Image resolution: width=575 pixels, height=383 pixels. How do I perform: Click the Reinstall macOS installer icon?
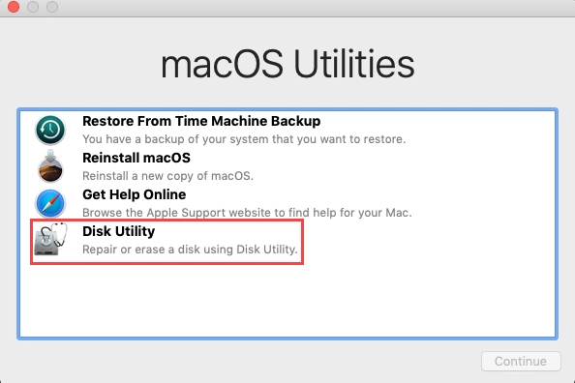coord(50,166)
